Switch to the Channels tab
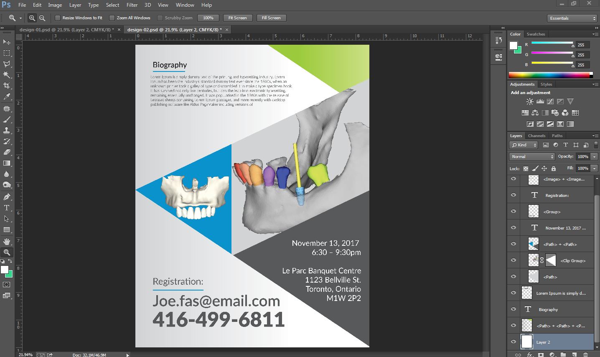600x357 pixels. 536,136
